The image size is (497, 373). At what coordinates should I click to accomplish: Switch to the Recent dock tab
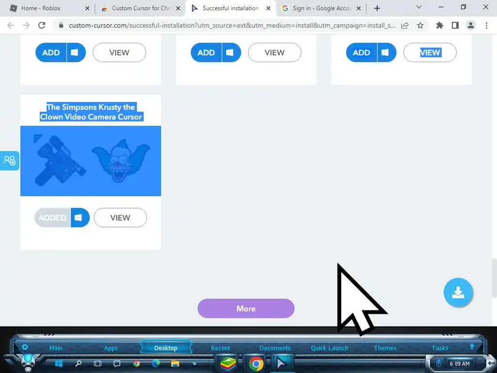pyautogui.click(x=221, y=348)
